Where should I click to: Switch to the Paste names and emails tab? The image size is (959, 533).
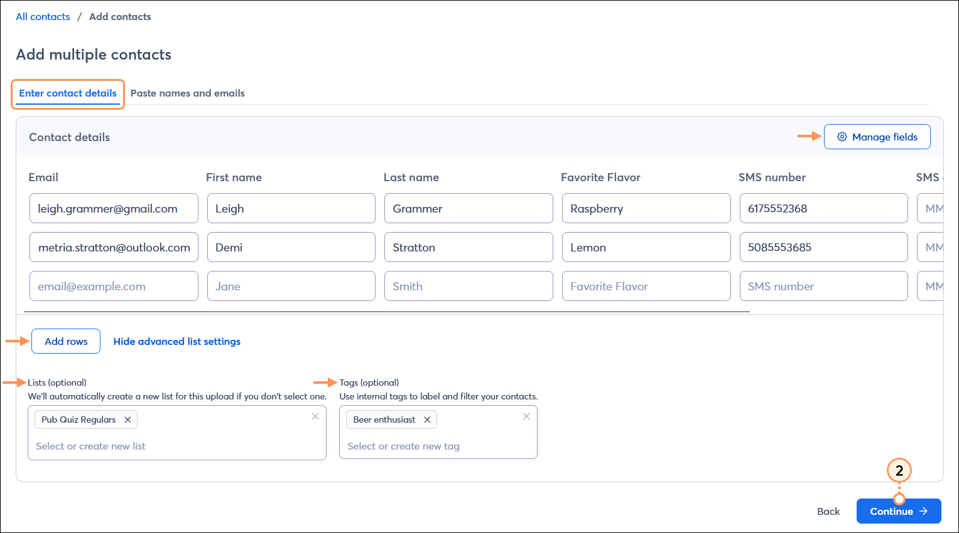187,93
